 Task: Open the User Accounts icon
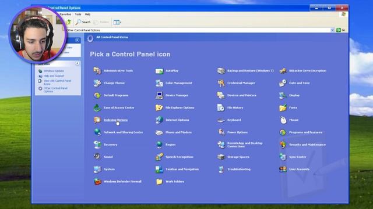(283, 169)
